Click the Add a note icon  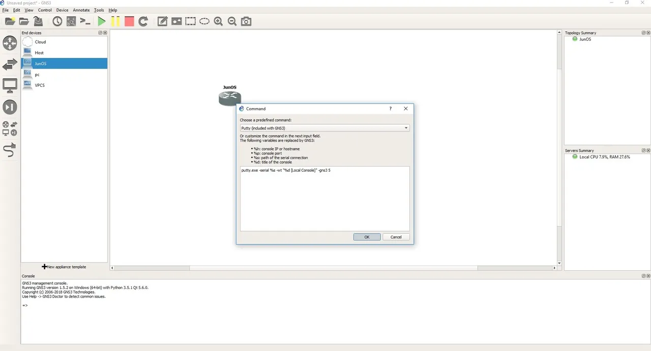tap(162, 21)
